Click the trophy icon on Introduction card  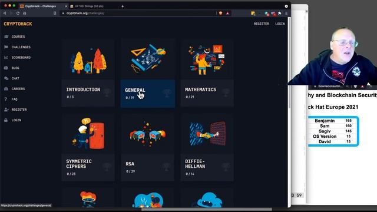[107, 92]
